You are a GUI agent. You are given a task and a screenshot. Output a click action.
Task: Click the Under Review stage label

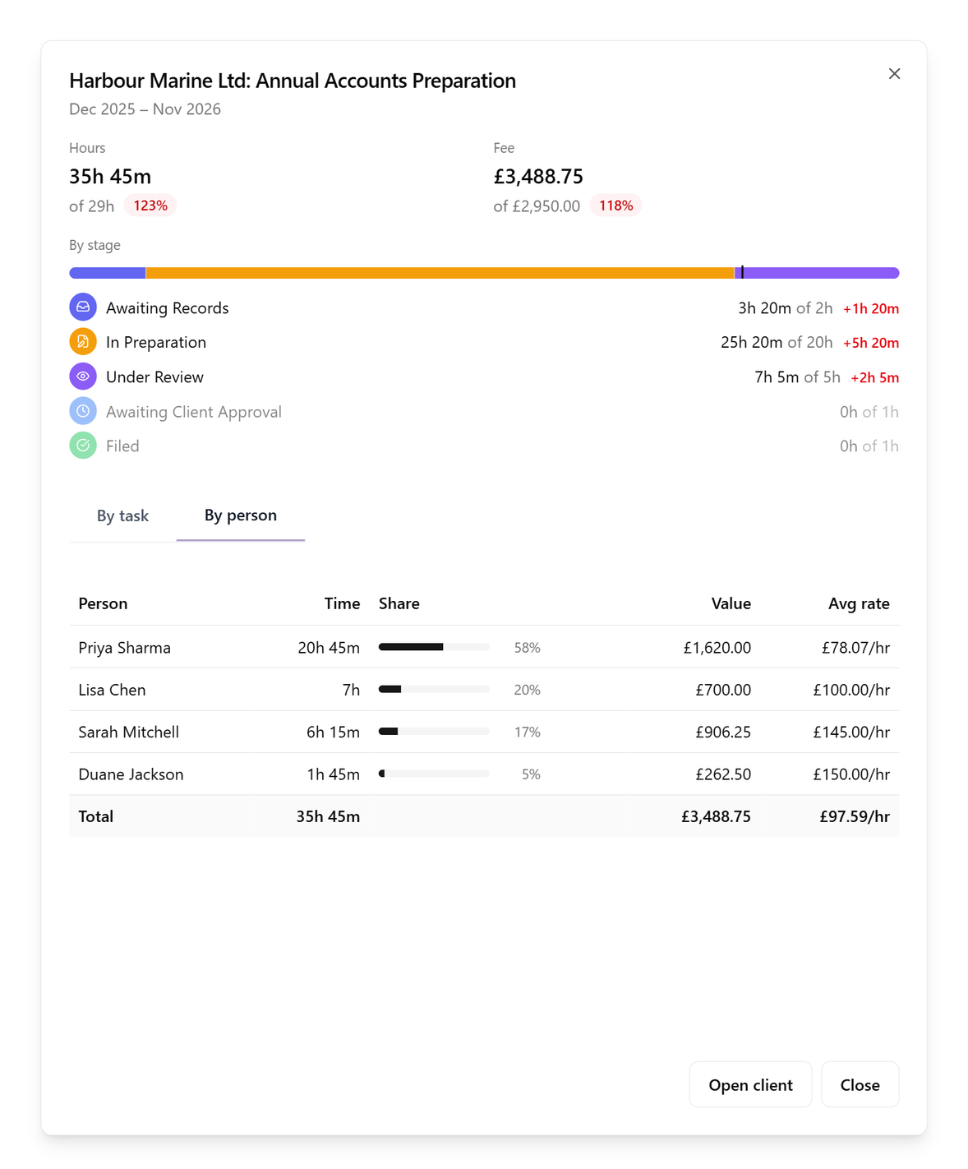154,377
